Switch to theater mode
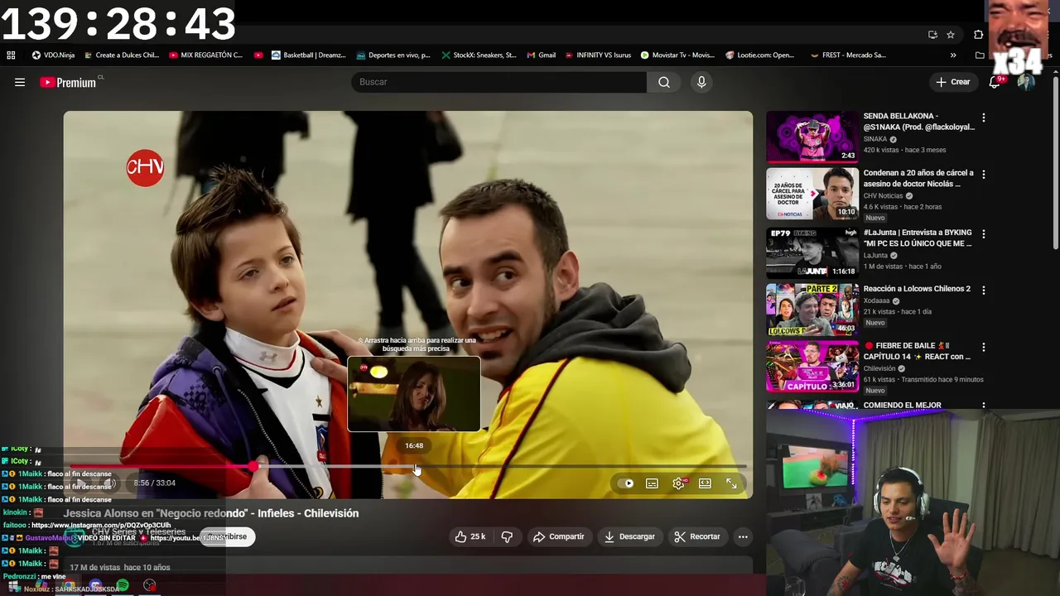 (x=705, y=483)
